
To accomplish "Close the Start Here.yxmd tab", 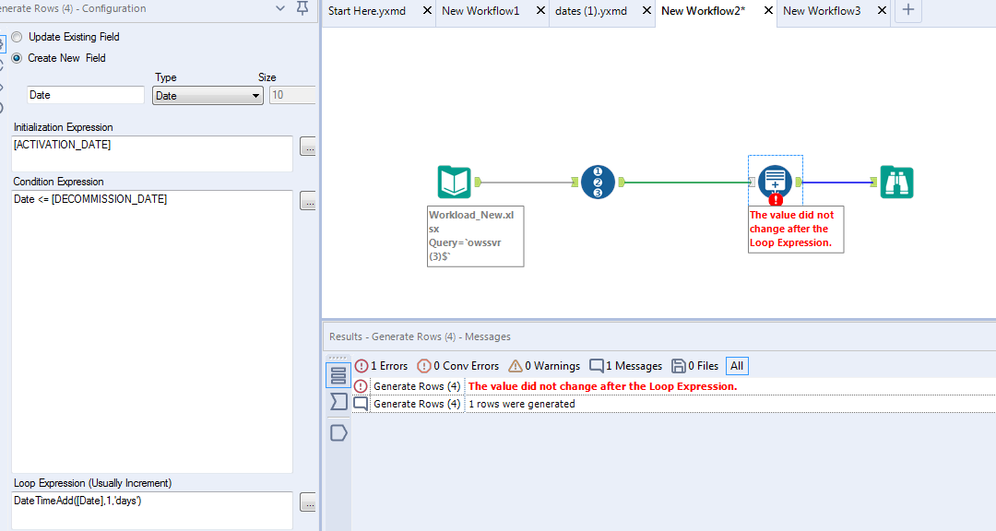I will (428, 11).
